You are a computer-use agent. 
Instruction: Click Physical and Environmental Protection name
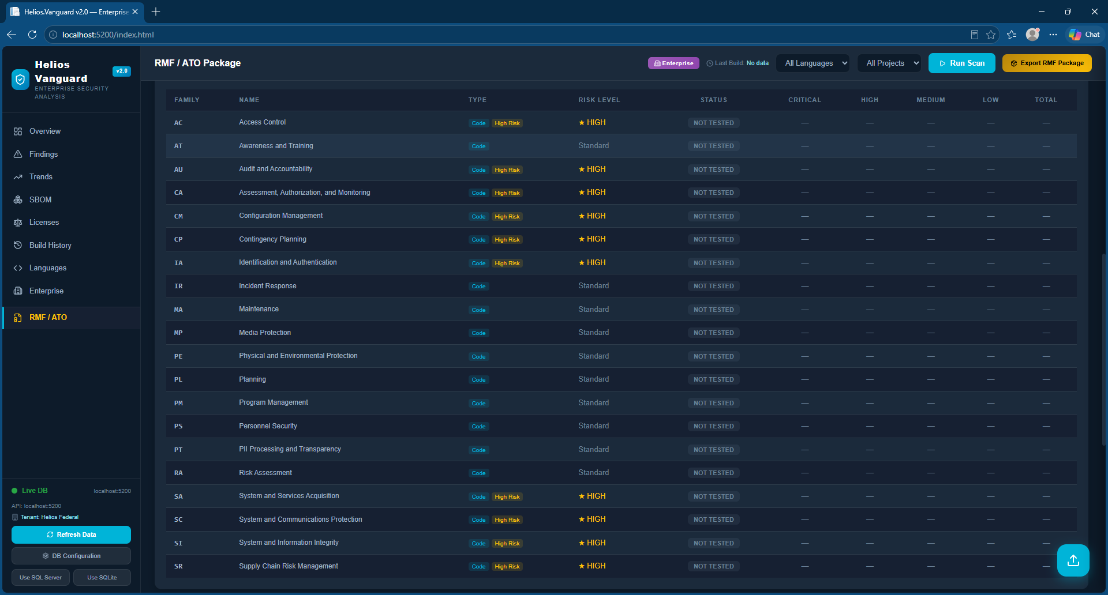pyautogui.click(x=298, y=356)
